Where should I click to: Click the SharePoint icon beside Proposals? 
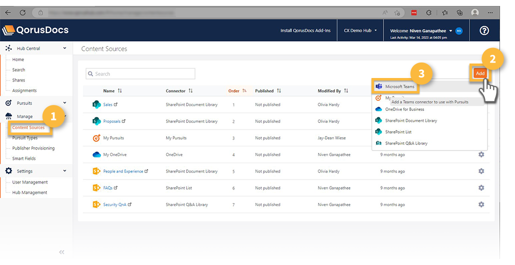pos(96,121)
